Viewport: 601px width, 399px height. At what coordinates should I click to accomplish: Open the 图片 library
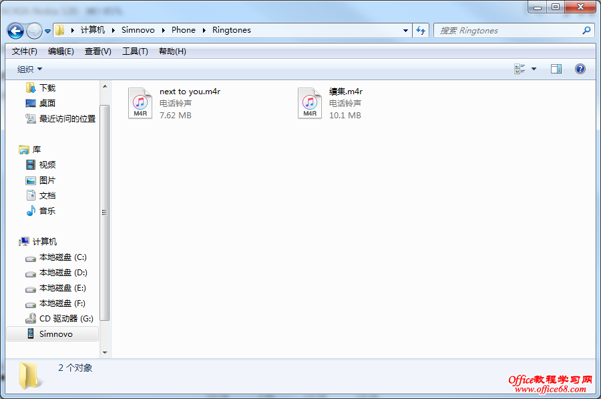point(47,180)
